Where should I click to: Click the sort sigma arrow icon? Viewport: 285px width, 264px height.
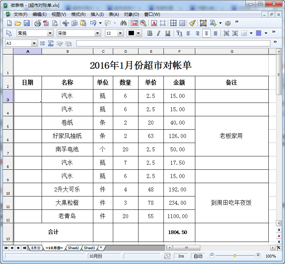[x=213, y=23]
